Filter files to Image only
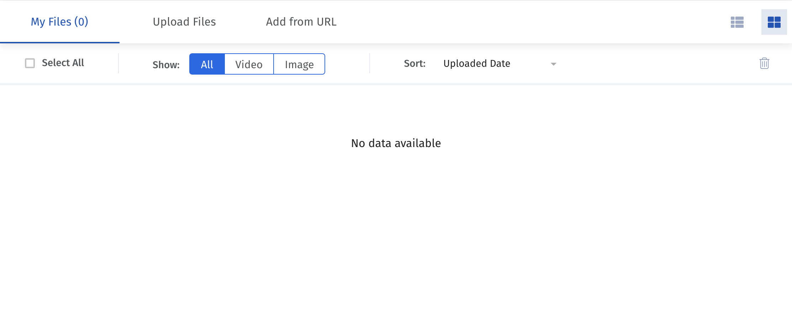Image resolution: width=792 pixels, height=314 pixels. click(299, 64)
